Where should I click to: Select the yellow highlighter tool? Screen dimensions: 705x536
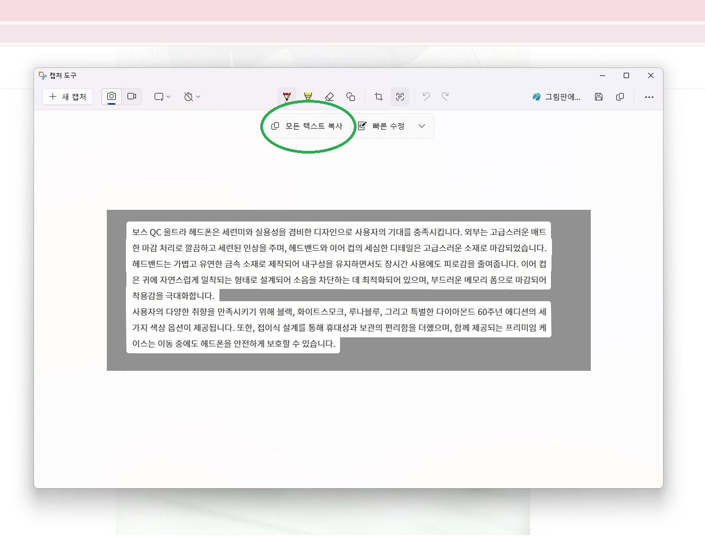[x=308, y=97]
